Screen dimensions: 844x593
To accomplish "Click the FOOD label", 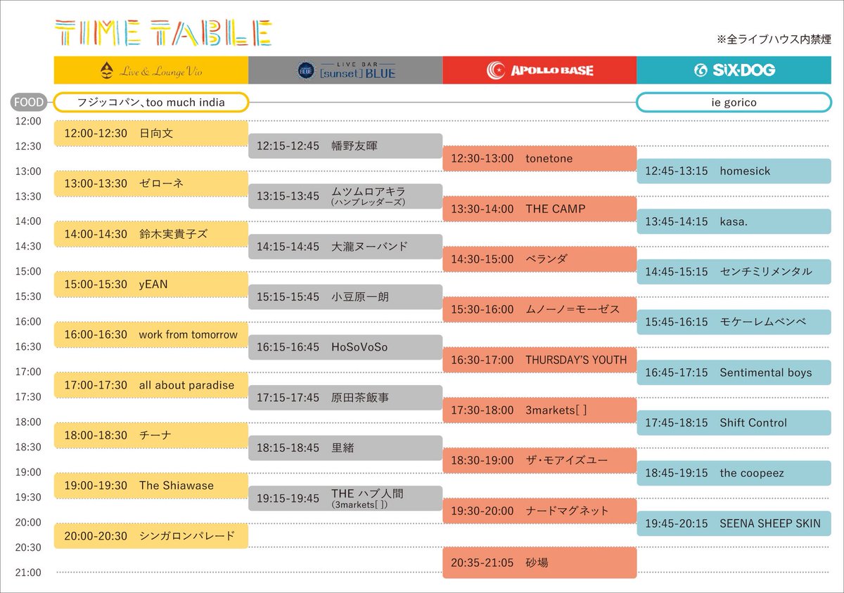I will [x=28, y=102].
